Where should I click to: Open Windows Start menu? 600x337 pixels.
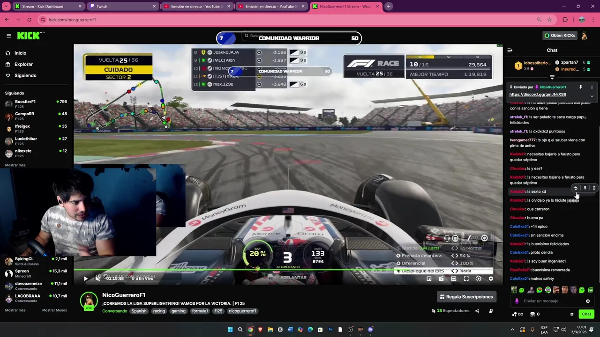230,330
